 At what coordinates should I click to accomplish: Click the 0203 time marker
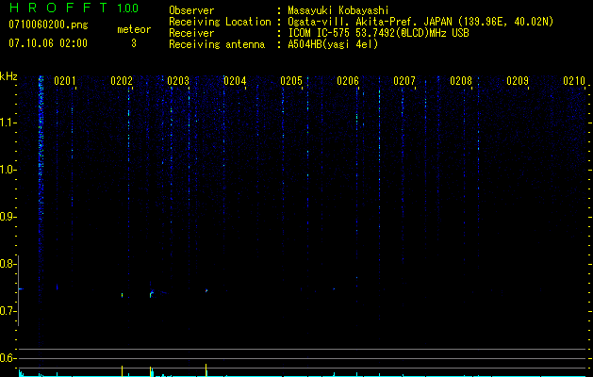(x=178, y=81)
